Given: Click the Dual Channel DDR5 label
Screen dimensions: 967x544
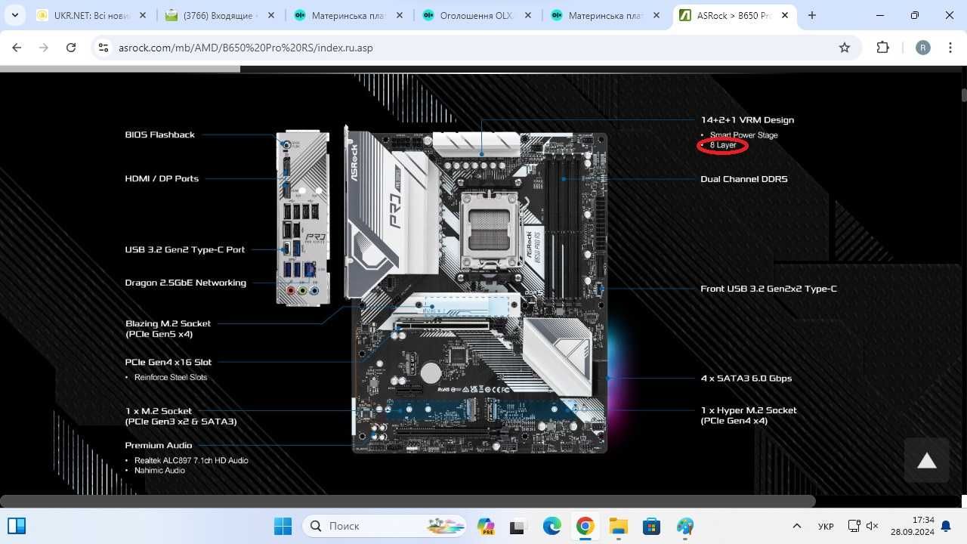Looking at the screenshot, I should 744,179.
